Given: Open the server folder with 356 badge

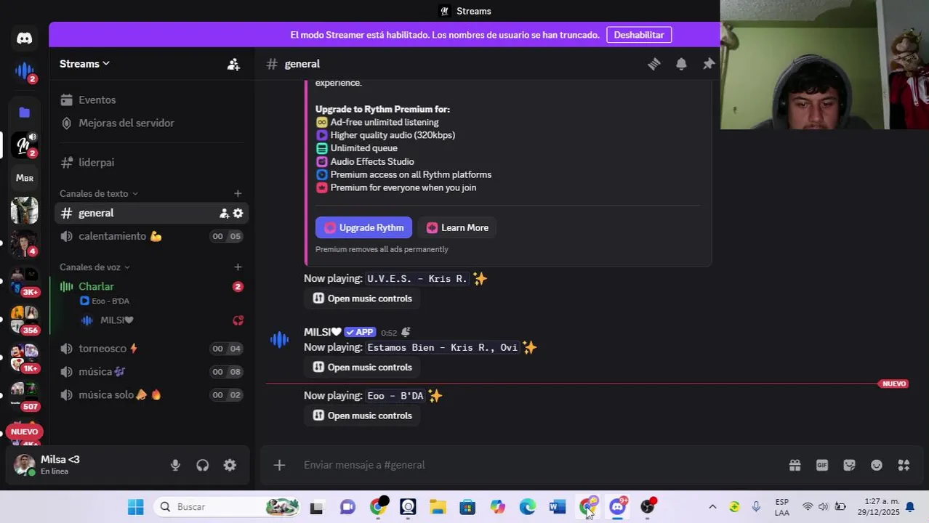Looking at the screenshot, I should click(24, 320).
